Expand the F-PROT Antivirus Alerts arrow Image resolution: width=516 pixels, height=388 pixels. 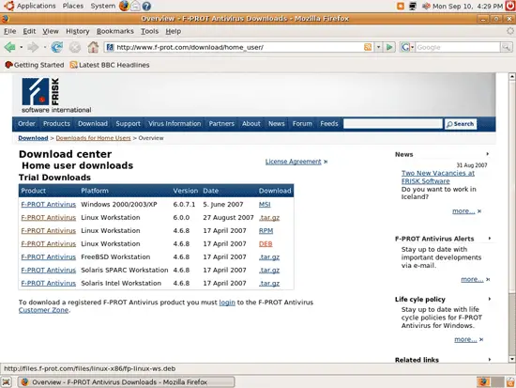(x=490, y=238)
